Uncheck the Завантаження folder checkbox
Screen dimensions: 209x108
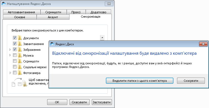(15, 44)
